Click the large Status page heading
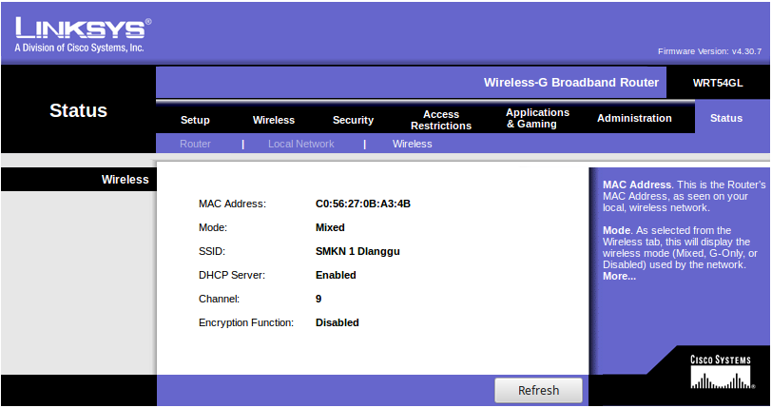Viewport: 772px width, 408px height. 78,110
